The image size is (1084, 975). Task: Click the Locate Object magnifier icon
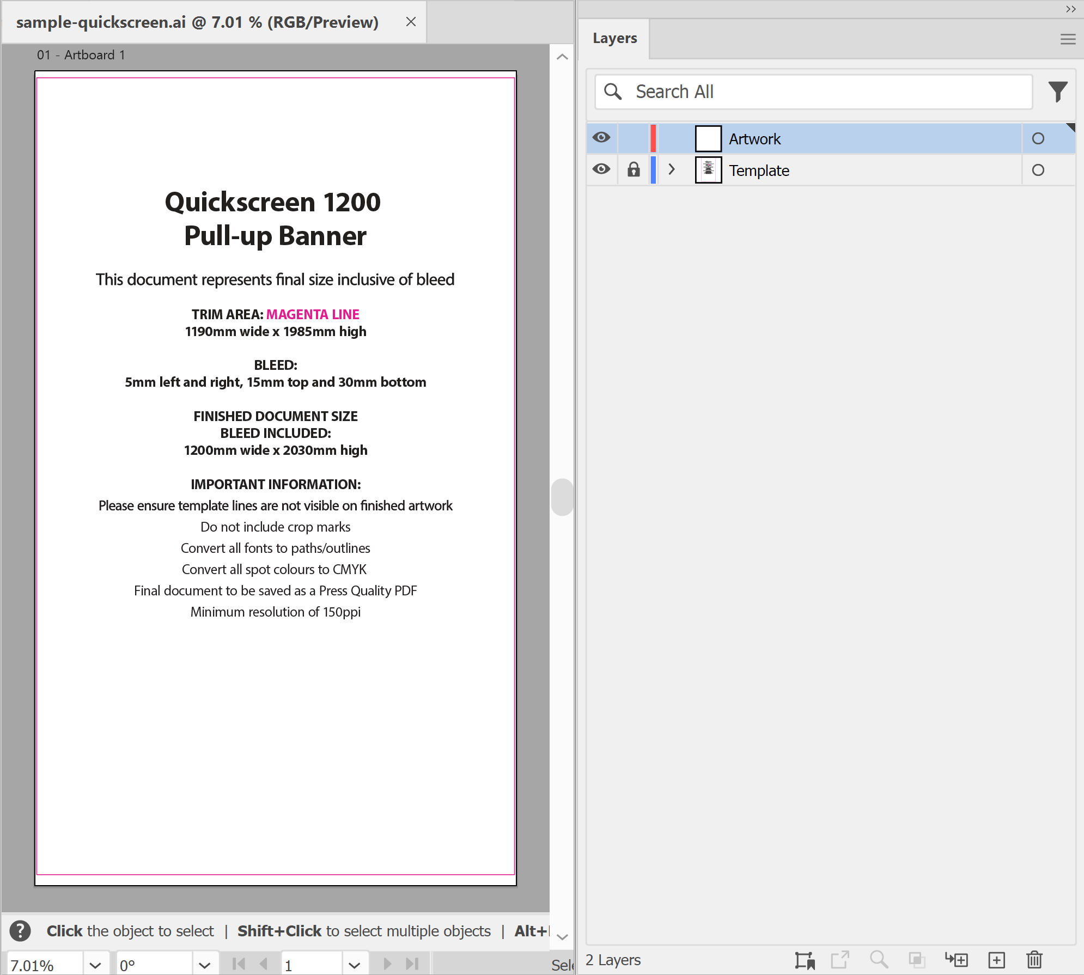[879, 959]
